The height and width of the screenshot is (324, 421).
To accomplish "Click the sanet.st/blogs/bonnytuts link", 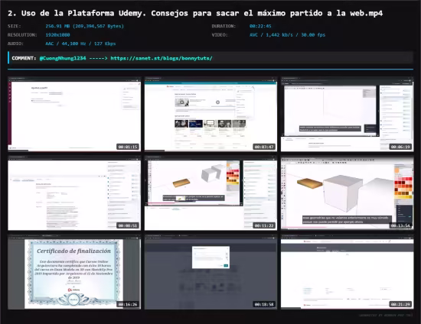I will pos(162,58).
